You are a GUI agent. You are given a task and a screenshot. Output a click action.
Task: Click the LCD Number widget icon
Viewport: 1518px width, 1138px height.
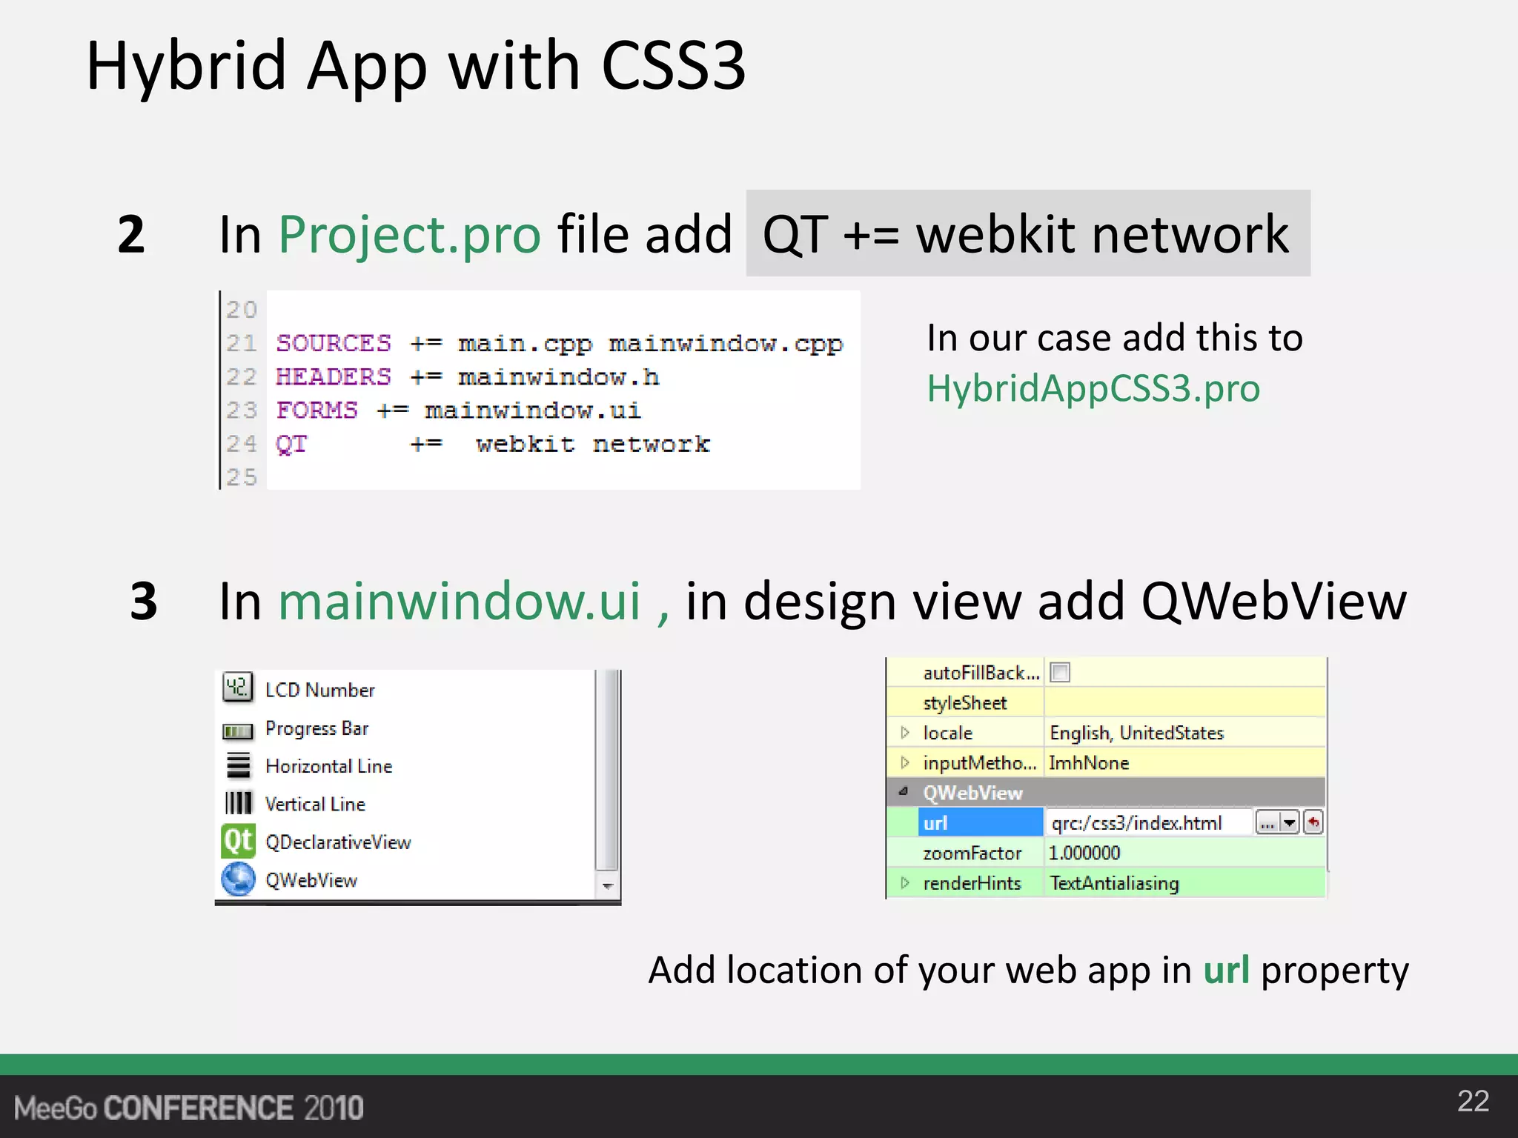pos(237,688)
